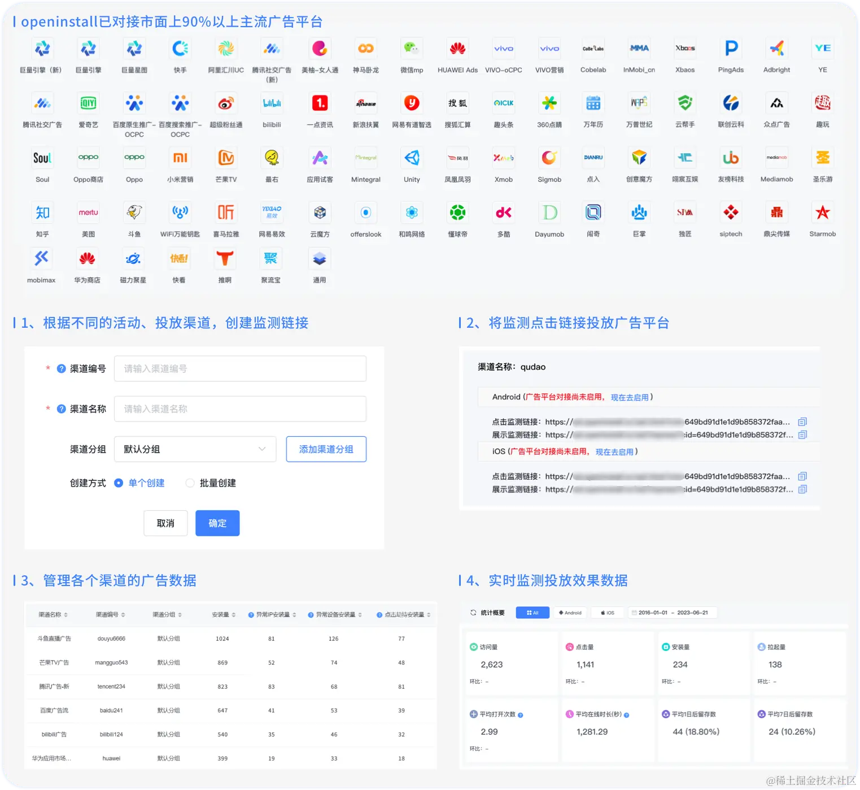Click the 喜马拉雅 icon
This screenshot has width=860, height=790.
point(226,212)
